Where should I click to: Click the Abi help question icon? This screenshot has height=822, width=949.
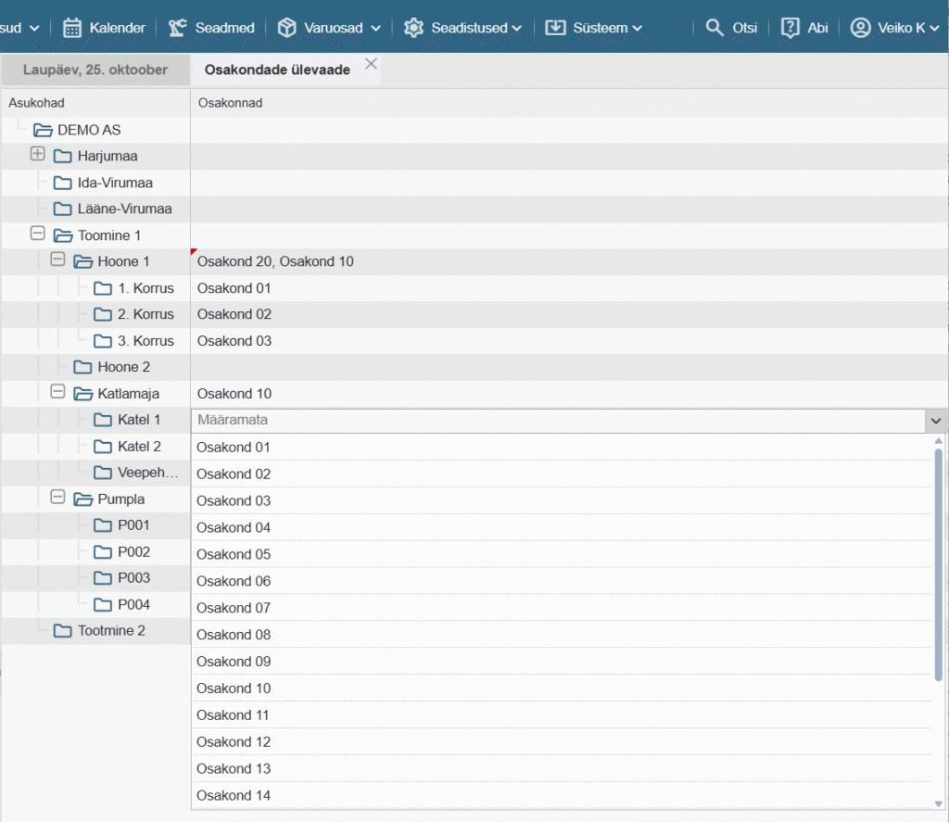pyautogui.click(x=790, y=28)
